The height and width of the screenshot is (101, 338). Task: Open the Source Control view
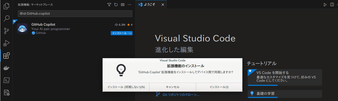click(6, 31)
